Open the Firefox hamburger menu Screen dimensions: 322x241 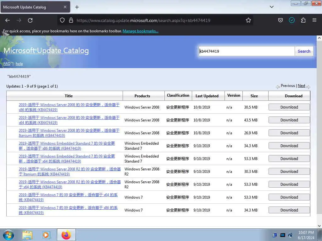(314, 20)
